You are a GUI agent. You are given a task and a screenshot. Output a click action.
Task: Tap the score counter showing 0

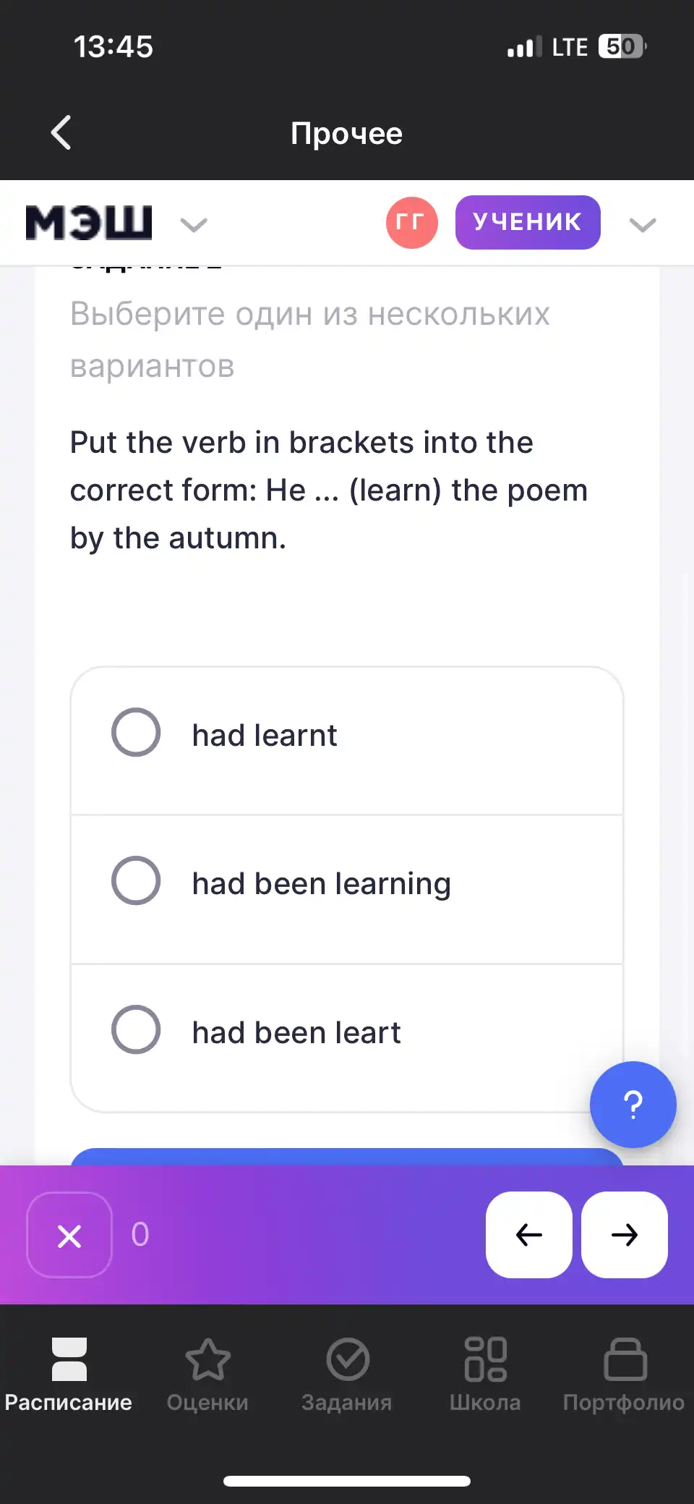(140, 1235)
